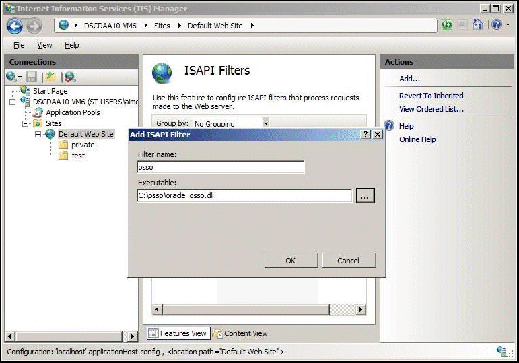Select the private folder tree item
This screenshot has height=363, width=519.
point(83,145)
